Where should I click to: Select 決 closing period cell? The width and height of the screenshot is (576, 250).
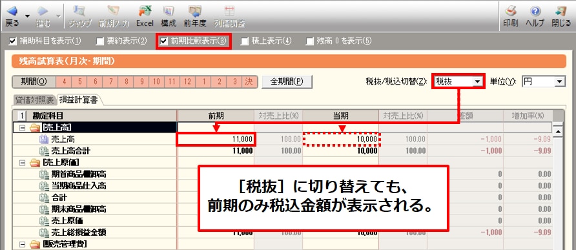[x=249, y=81]
